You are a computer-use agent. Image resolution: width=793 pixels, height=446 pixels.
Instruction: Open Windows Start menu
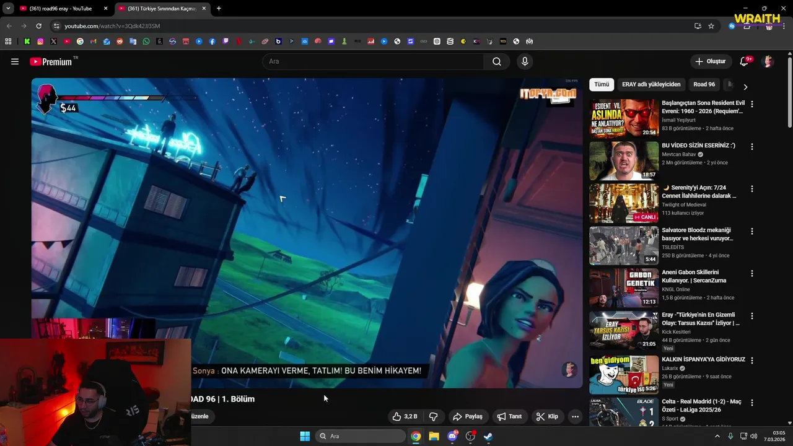305,436
